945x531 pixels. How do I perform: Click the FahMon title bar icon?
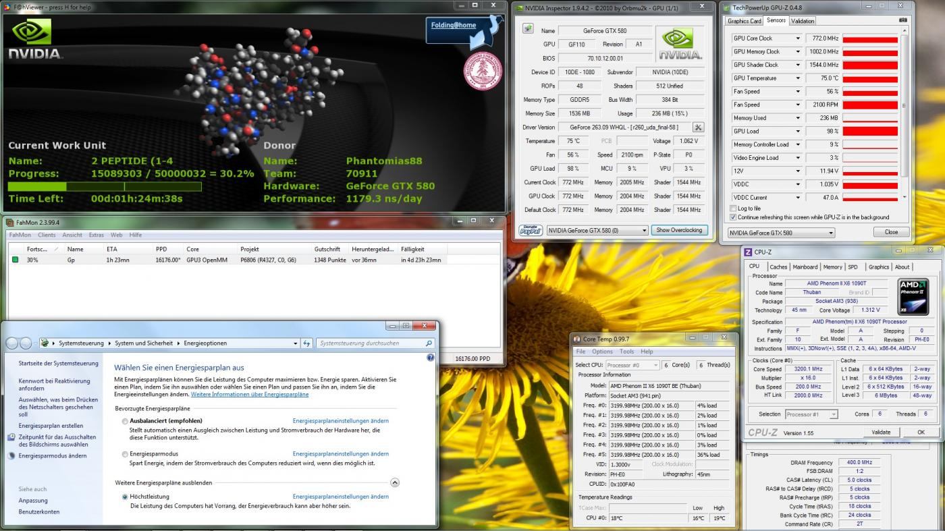click(x=10, y=222)
